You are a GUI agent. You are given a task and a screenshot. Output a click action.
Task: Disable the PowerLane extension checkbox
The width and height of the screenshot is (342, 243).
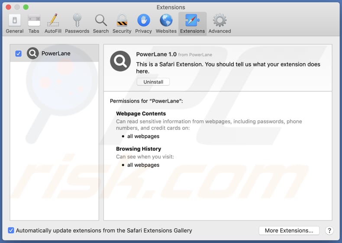point(19,53)
